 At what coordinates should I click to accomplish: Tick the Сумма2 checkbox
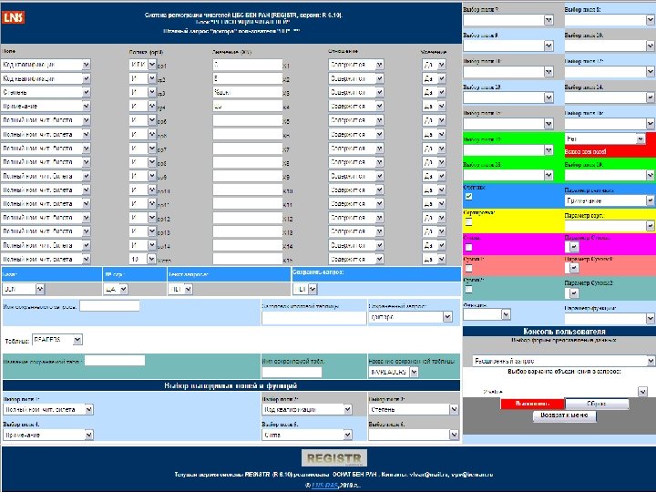coord(468,289)
